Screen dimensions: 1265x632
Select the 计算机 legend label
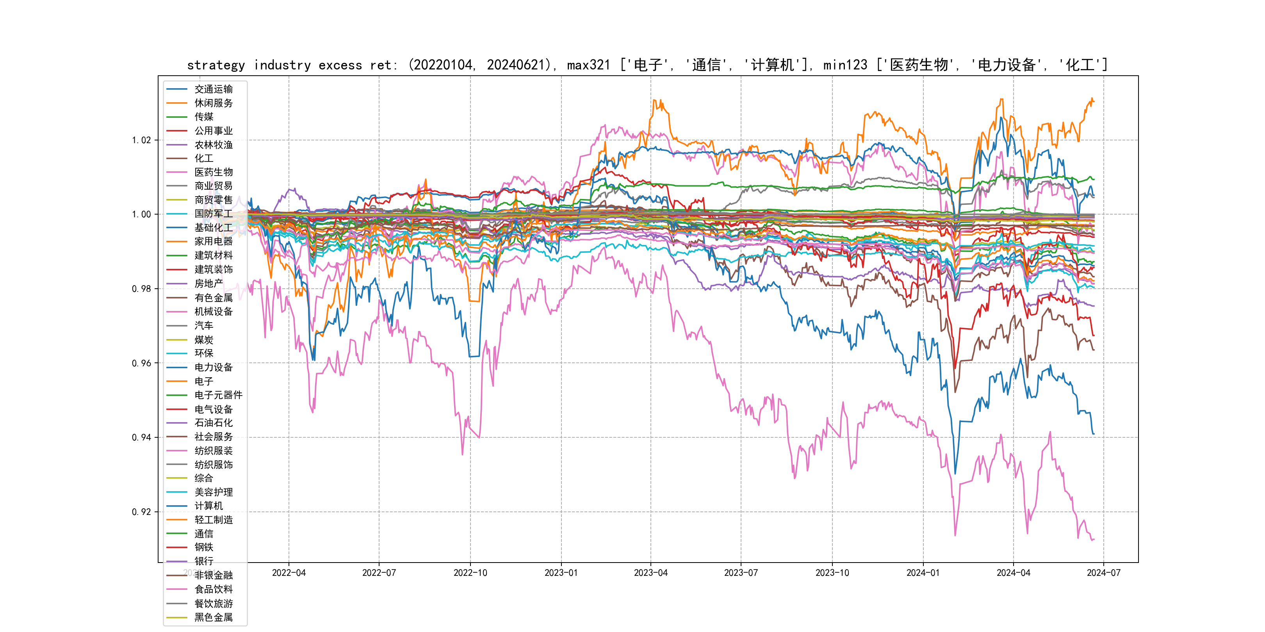(x=208, y=506)
